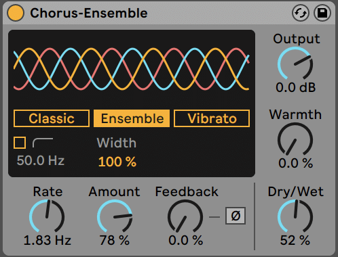Click the Output knob

coord(295,64)
